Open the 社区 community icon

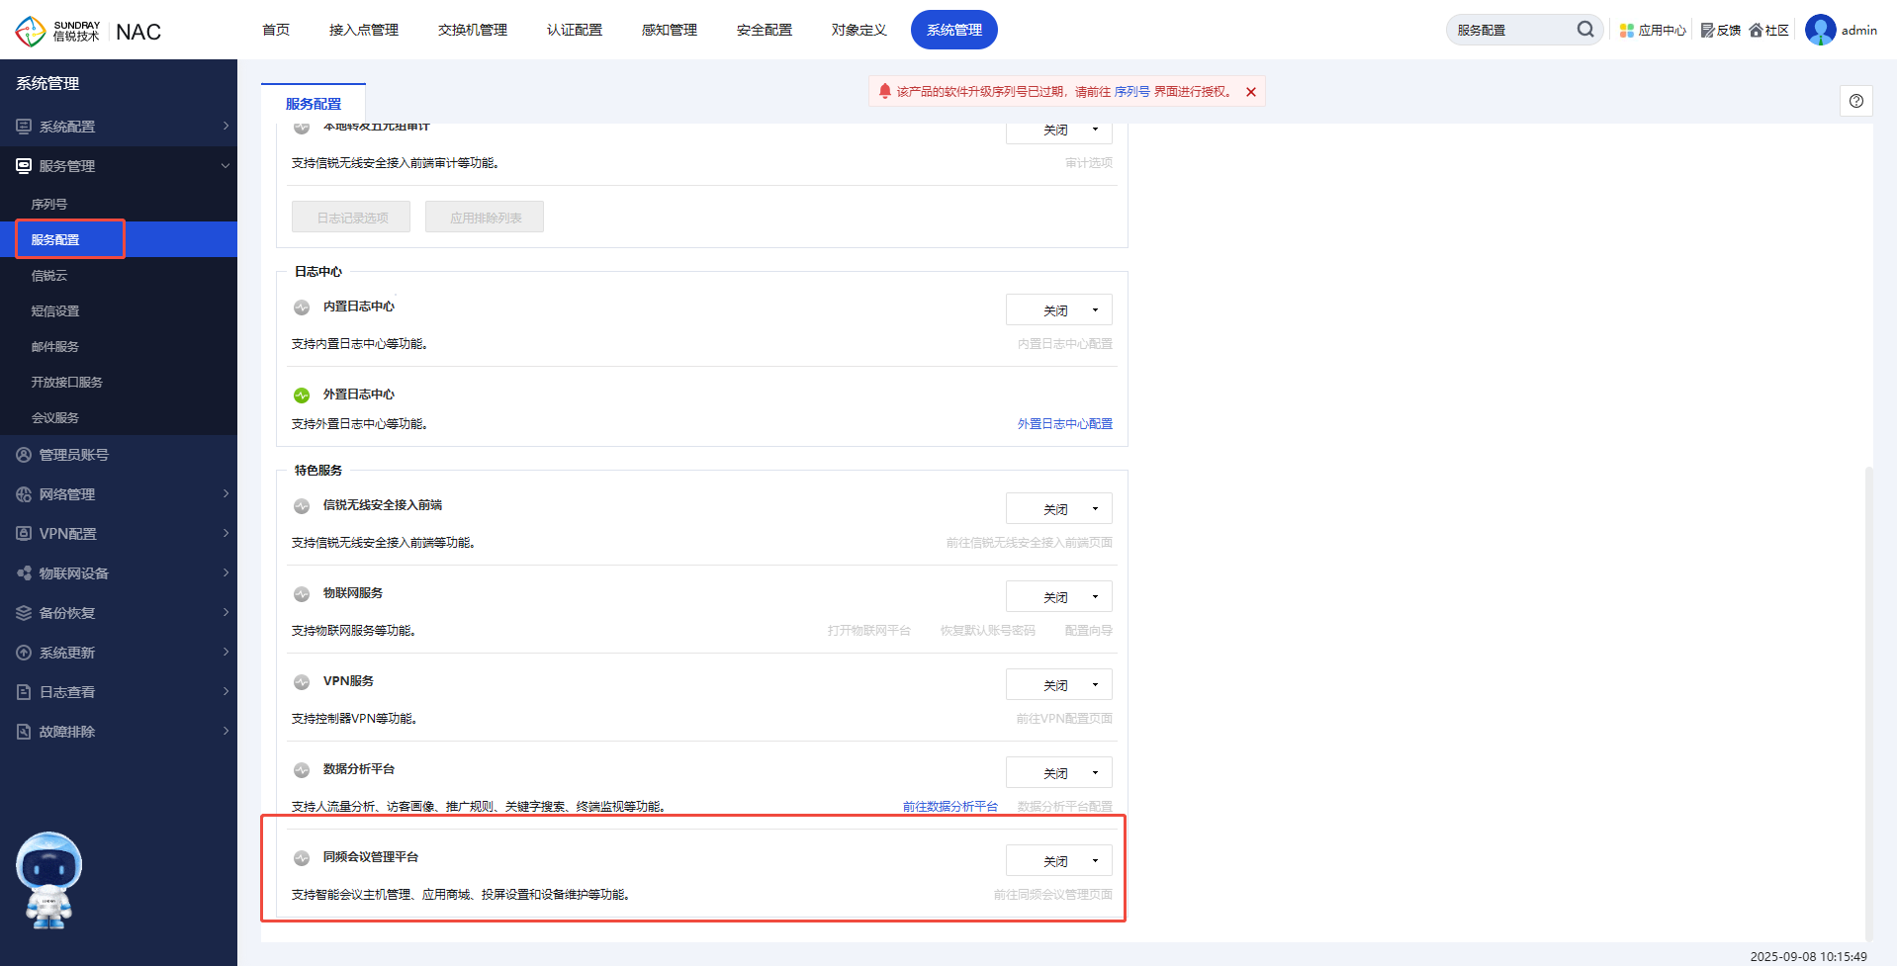tap(1757, 31)
